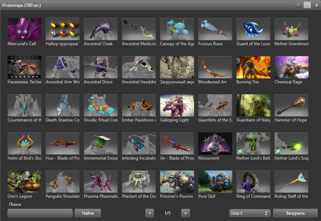Viewport: 321px width, 221px height.
Task: Click the Monument label text
Action: click(209, 158)
